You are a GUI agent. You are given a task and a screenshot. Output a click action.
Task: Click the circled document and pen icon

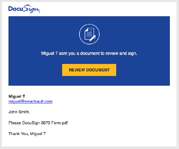(x=89, y=34)
